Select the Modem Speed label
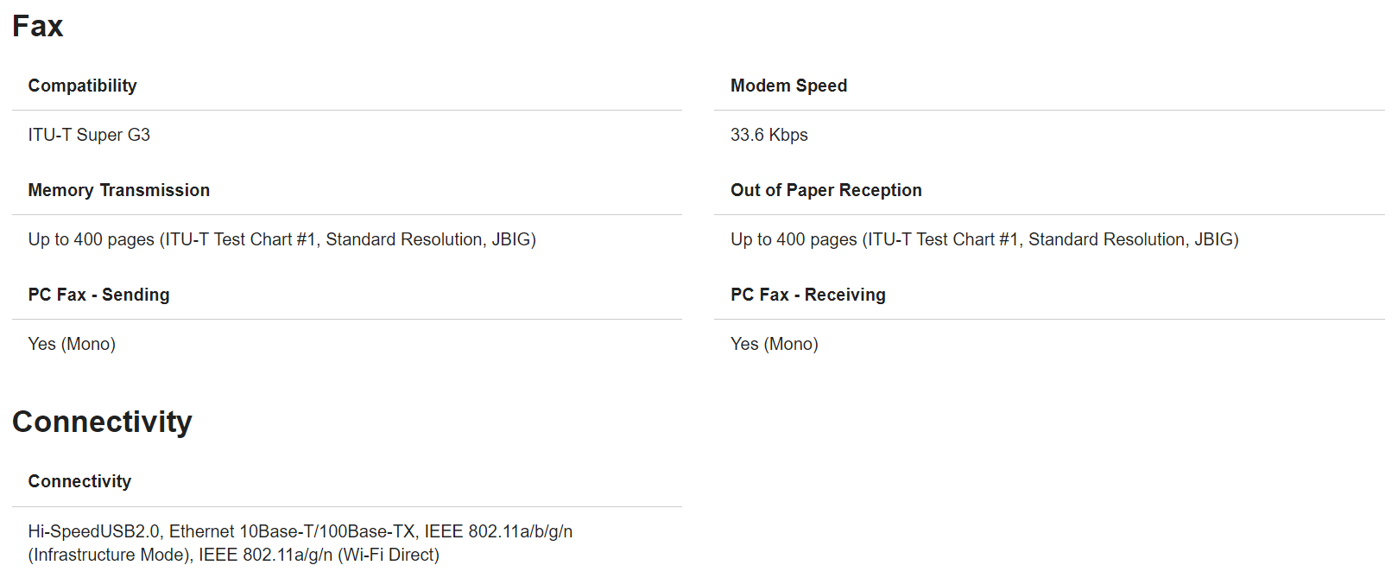Screen dimensions: 1398x578 click(788, 86)
